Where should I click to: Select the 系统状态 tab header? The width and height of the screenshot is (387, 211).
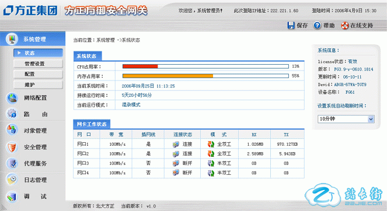pyautogui.click(x=88, y=56)
